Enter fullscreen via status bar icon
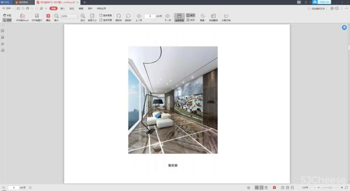The width and height of the screenshot is (350, 191). (x=346, y=188)
